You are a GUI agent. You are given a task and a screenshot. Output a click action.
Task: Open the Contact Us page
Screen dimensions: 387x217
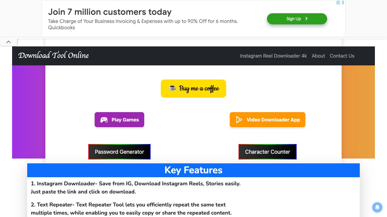[342, 56]
